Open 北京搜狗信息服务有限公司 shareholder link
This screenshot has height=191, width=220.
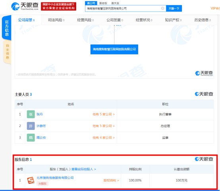click(x=55, y=177)
